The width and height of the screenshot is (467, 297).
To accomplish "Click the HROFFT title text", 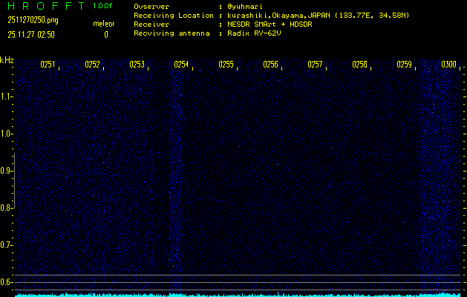I will [45, 6].
